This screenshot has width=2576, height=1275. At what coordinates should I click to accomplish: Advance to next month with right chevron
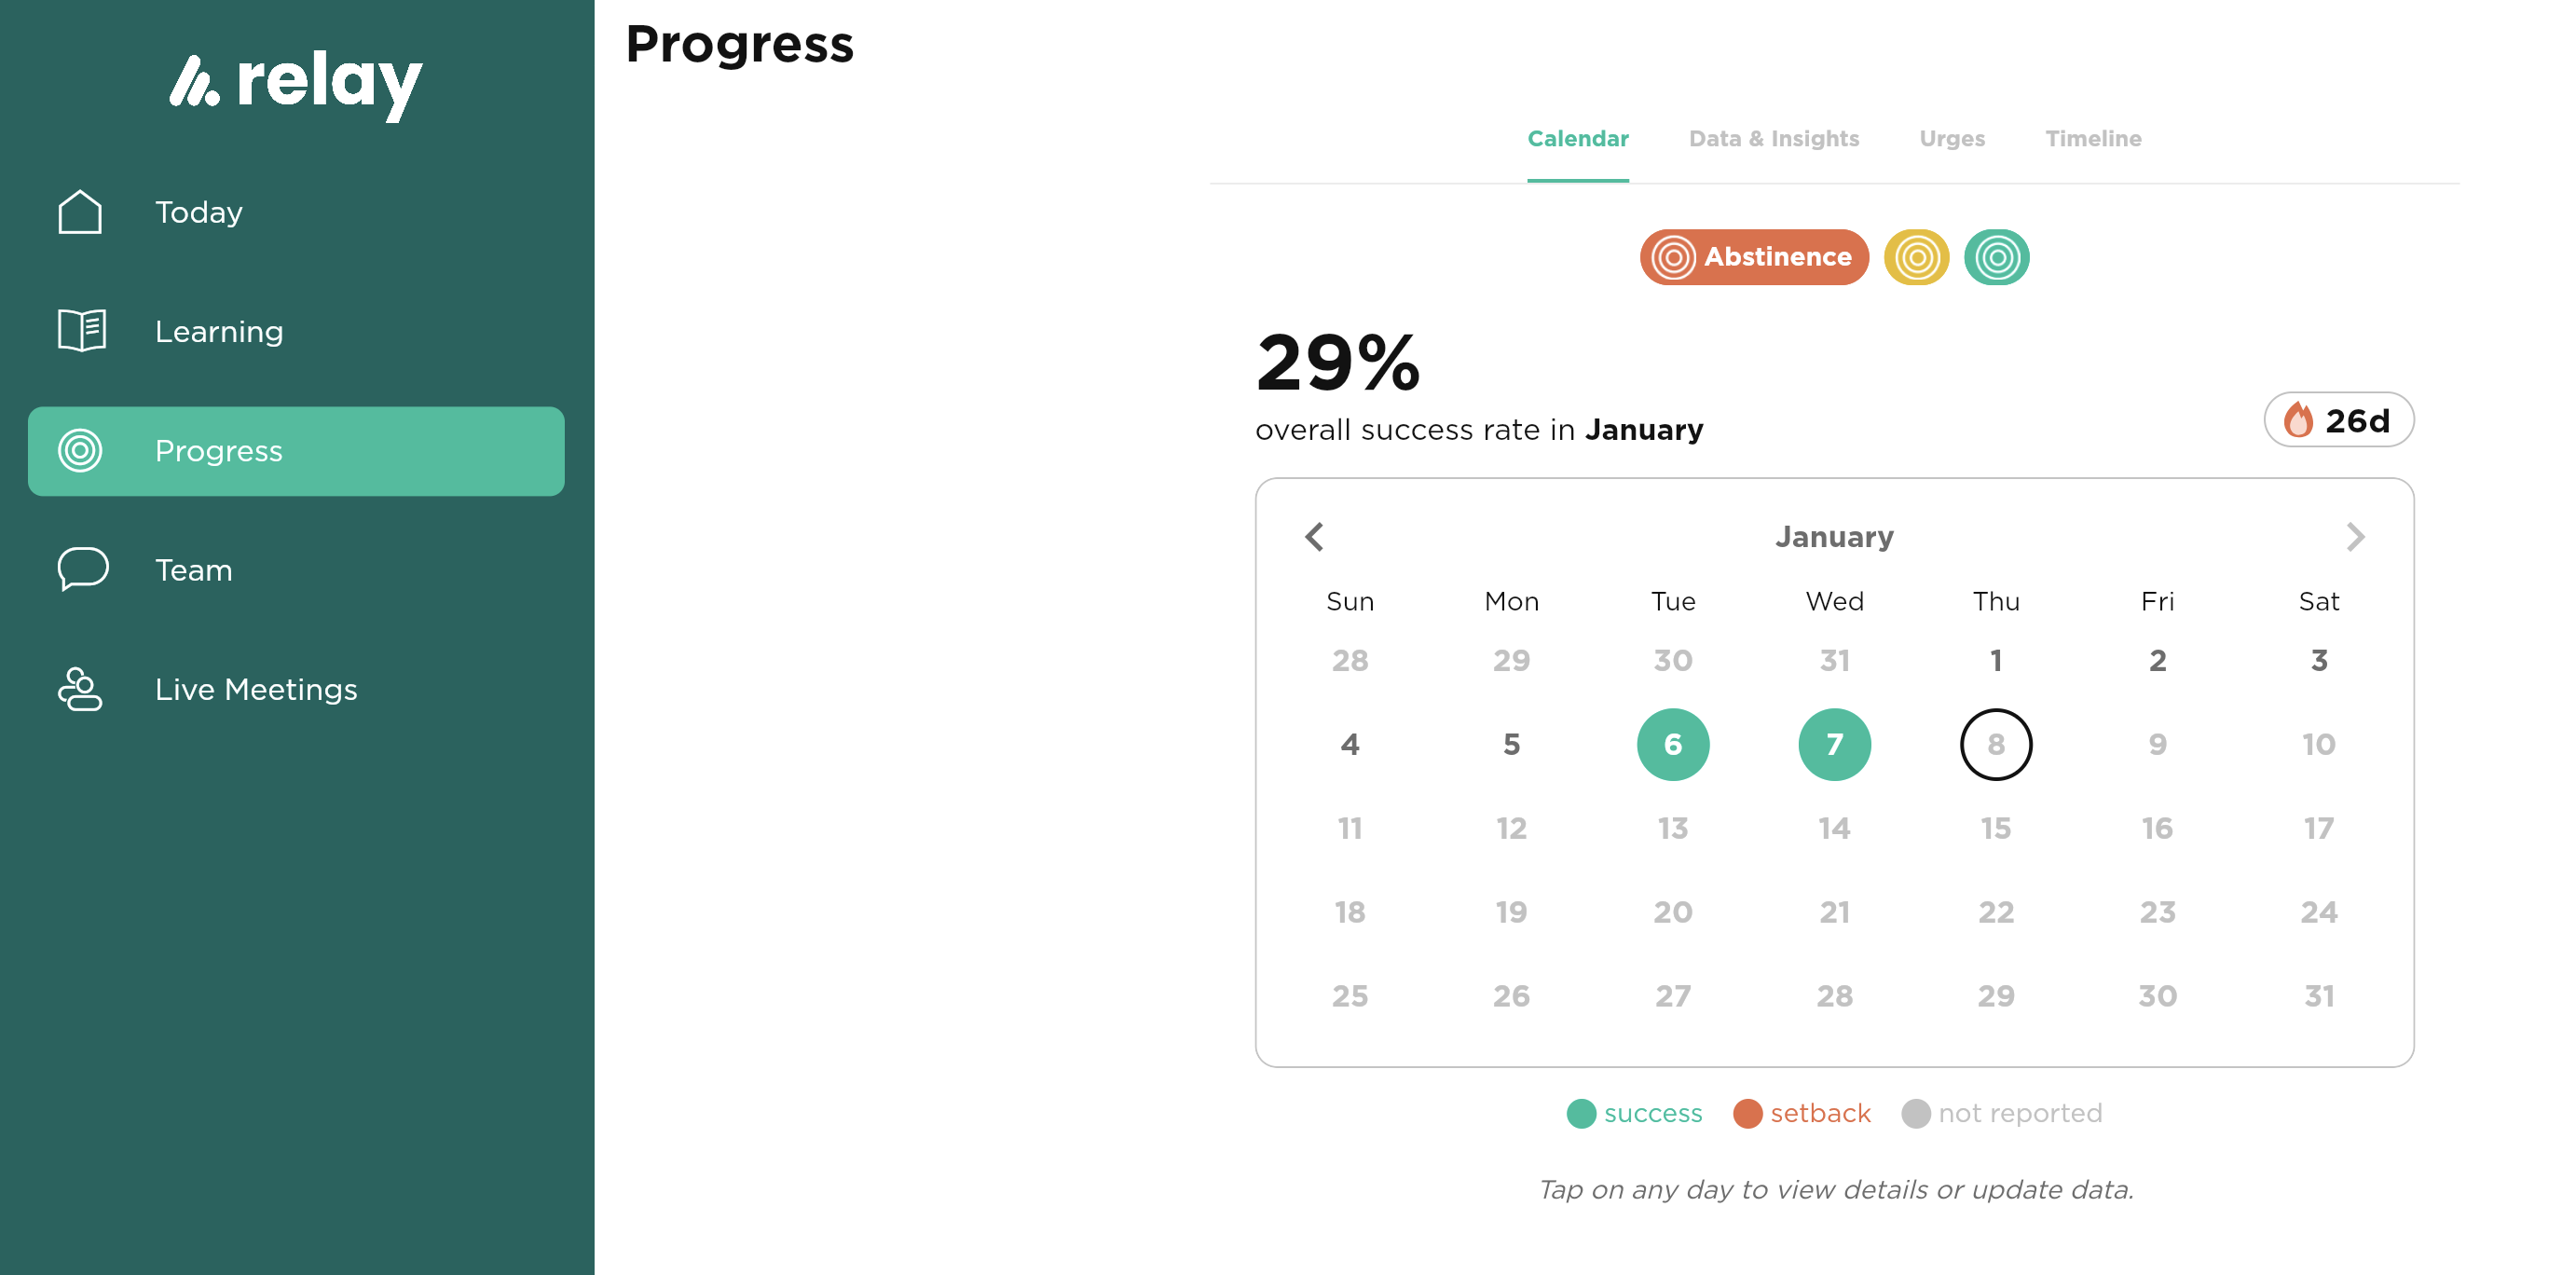pyautogui.click(x=2355, y=537)
